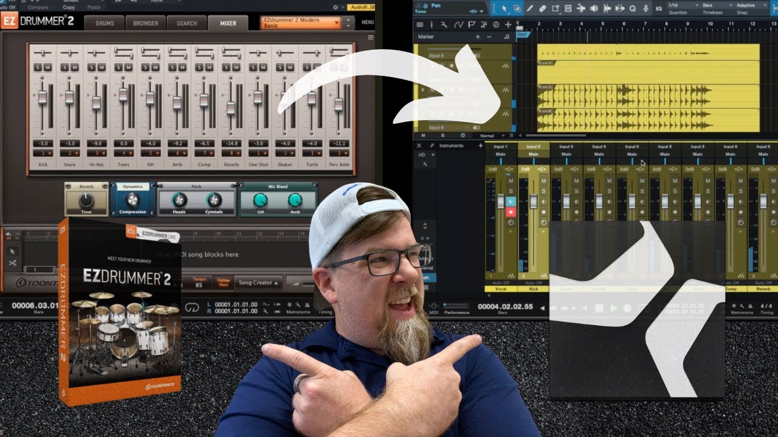
Task: Mute the Kick channel in Studio One mixer
Action: pos(543,181)
